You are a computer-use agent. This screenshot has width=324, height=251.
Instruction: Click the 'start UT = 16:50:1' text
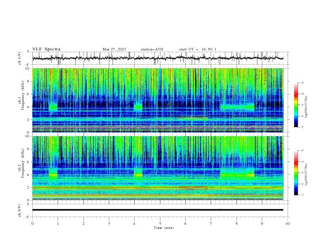[x=198, y=49]
